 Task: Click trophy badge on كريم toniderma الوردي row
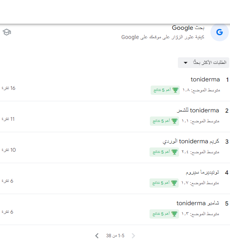[x=164, y=152]
